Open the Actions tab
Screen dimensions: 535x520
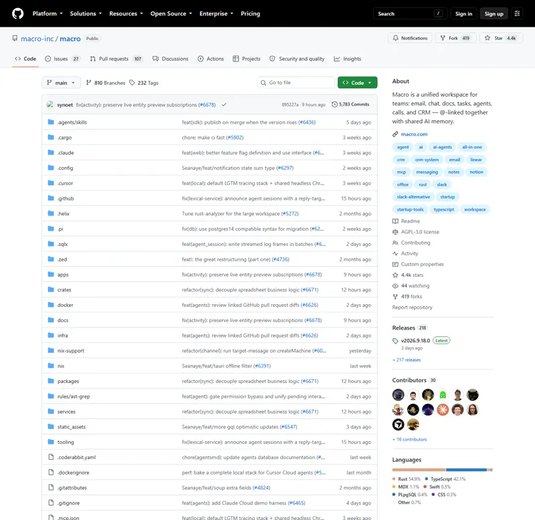point(211,59)
